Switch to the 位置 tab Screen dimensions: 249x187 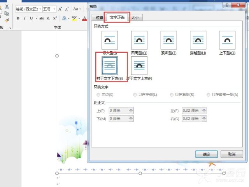pyautogui.click(x=99, y=17)
